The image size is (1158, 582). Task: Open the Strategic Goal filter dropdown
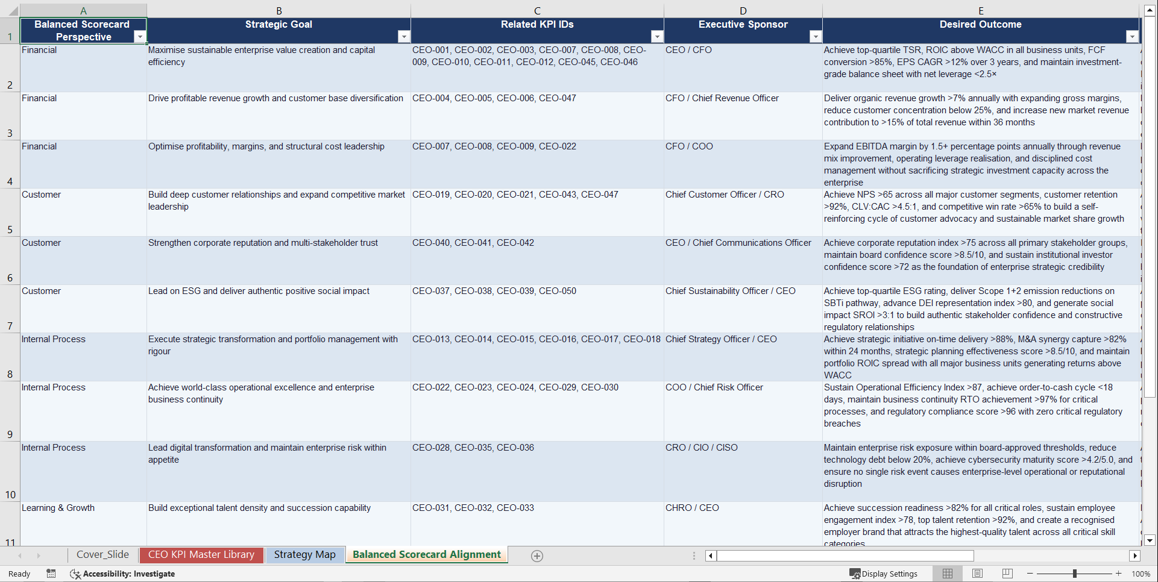[404, 37]
